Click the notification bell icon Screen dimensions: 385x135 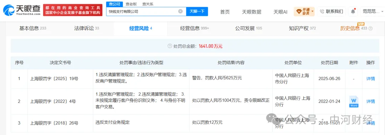coord(353,11)
